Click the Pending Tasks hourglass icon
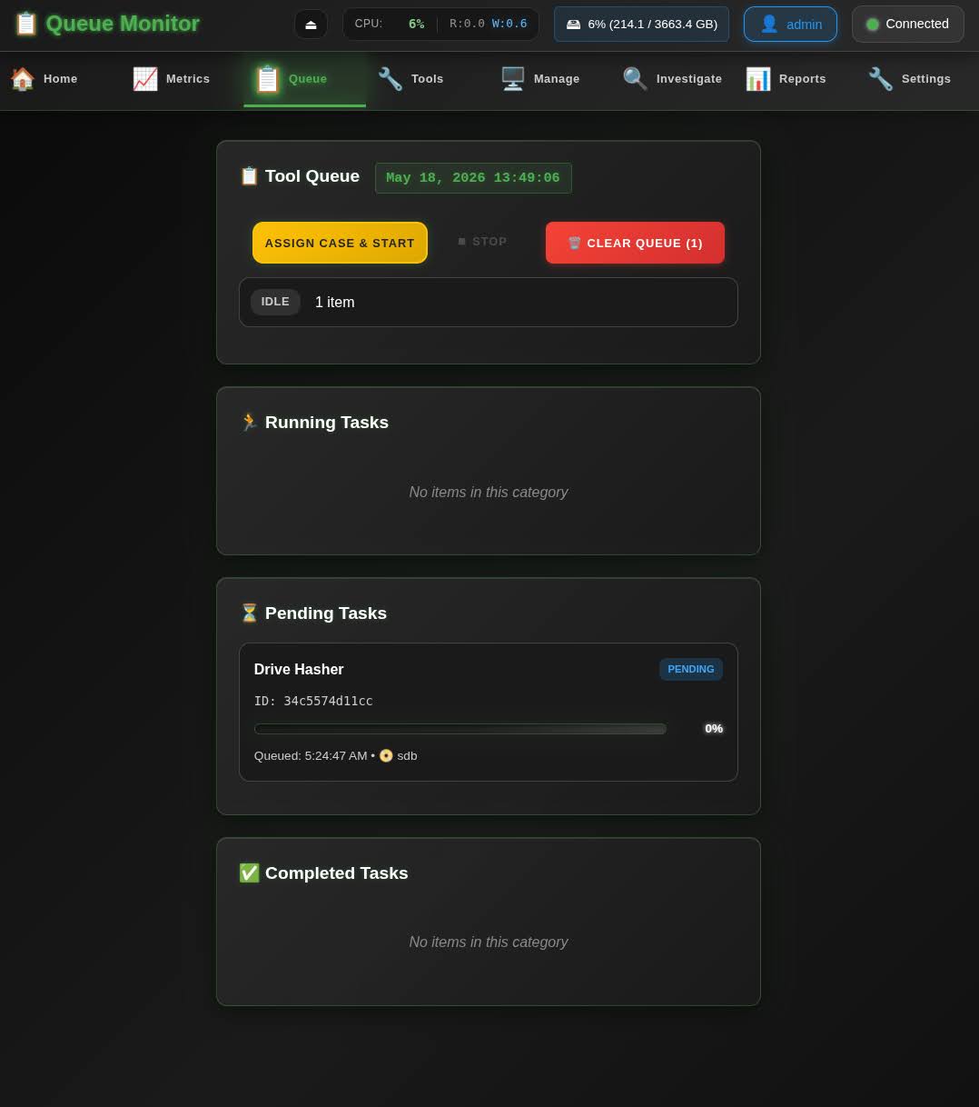The height and width of the screenshot is (1107, 979). coord(250,613)
